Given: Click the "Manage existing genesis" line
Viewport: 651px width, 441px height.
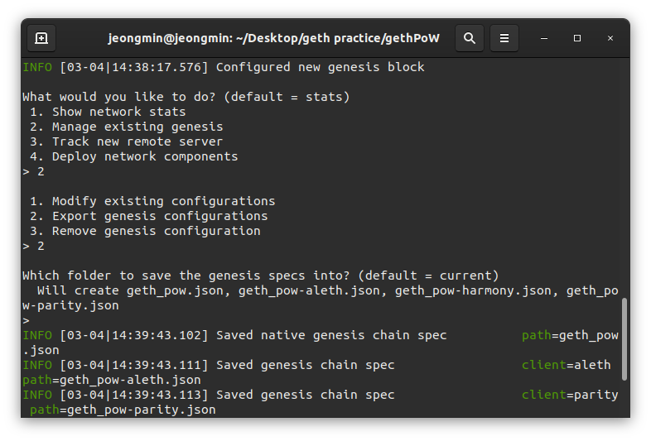Looking at the screenshot, I should point(137,127).
